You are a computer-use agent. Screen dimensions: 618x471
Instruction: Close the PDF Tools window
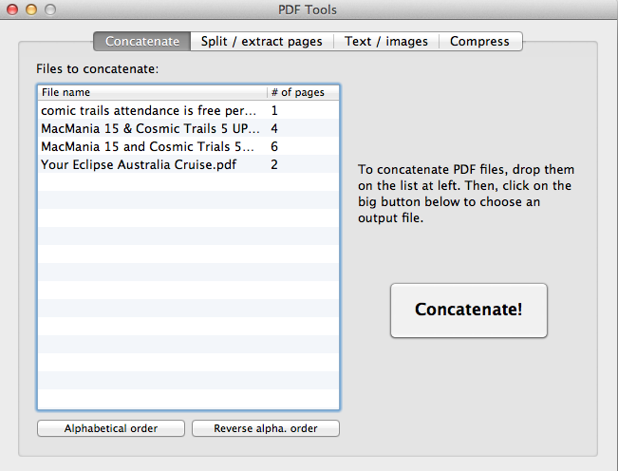tap(12, 9)
